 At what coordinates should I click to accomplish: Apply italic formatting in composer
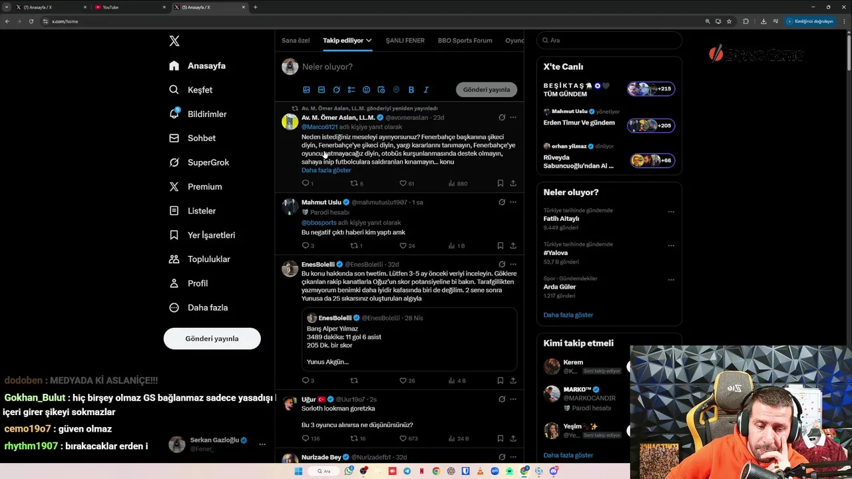click(x=426, y=90)
